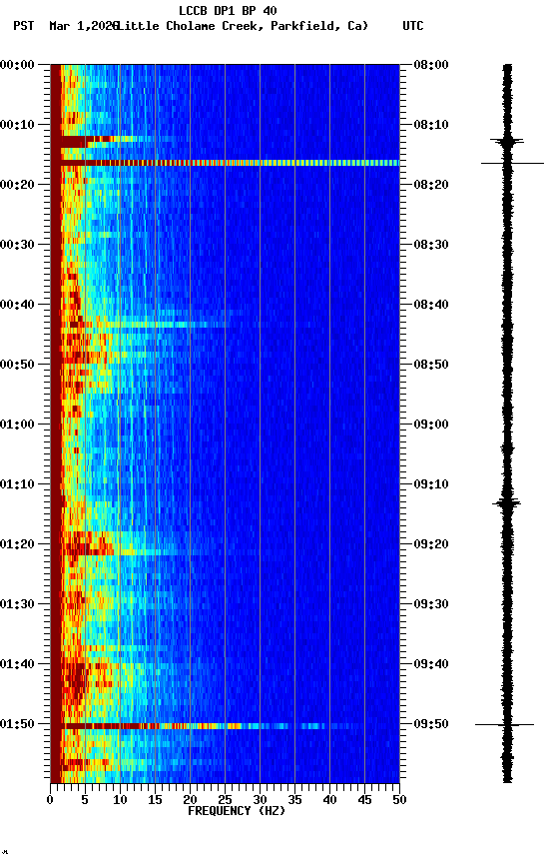Viewport: 551px width, 863px height.
Task: Click the 00:10 PST time label
Action: click(17, 125)
